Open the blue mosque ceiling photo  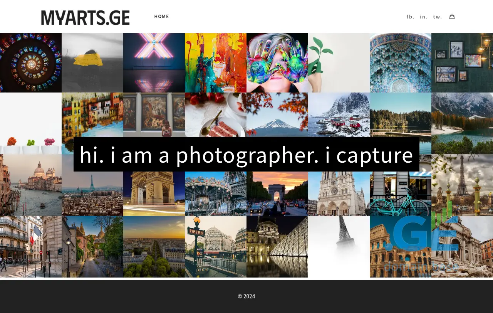tap(401, 63)
